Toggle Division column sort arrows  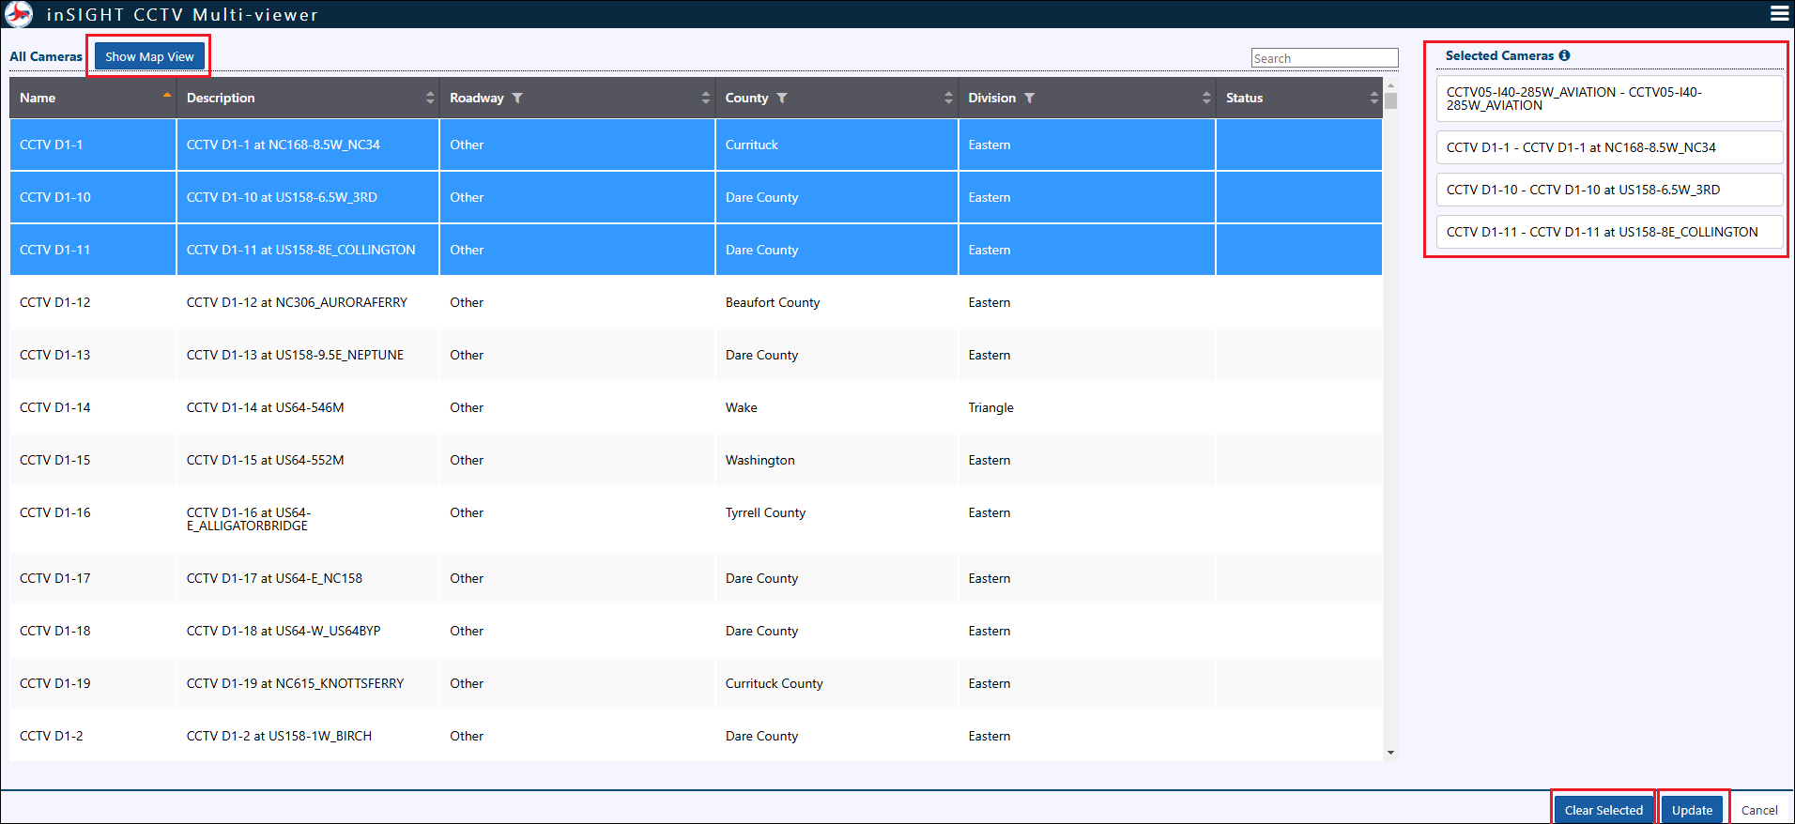pyautogui.click(x=1206, y=98)
